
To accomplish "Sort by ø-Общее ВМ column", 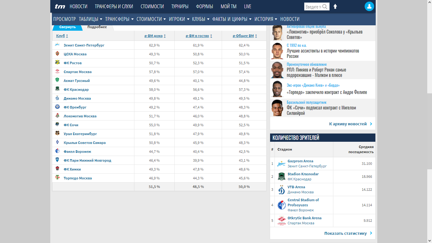I will click(244, 36).
